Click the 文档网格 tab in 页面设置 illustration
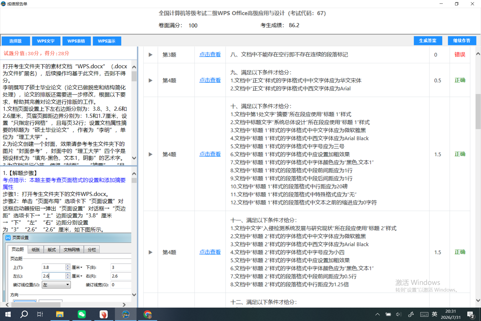The image size is (481, 321). 72,250
